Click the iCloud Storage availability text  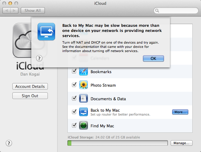(104, 137)
